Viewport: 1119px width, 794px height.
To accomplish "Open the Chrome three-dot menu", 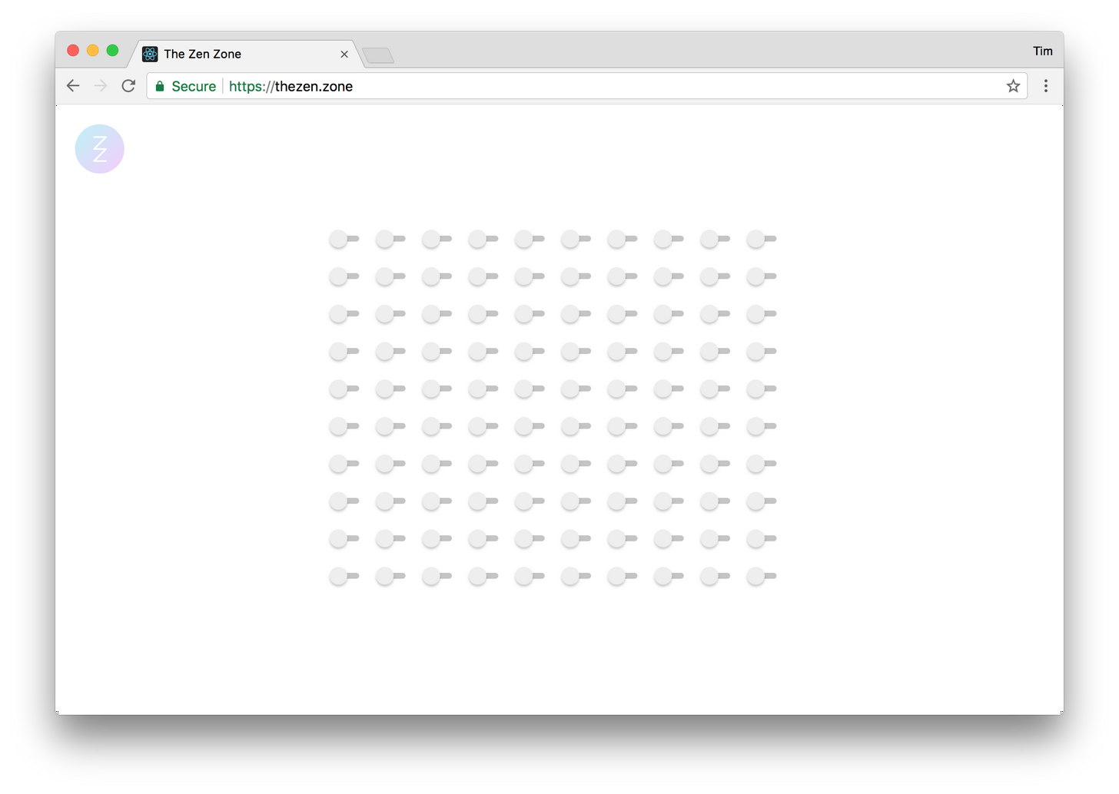I will (x=1045, y=86).
